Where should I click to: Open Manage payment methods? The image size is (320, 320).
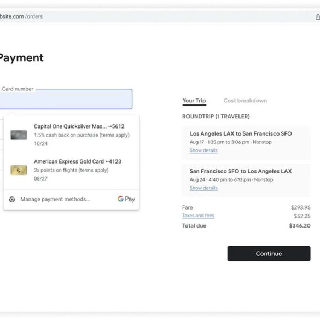tap(55, 199)
